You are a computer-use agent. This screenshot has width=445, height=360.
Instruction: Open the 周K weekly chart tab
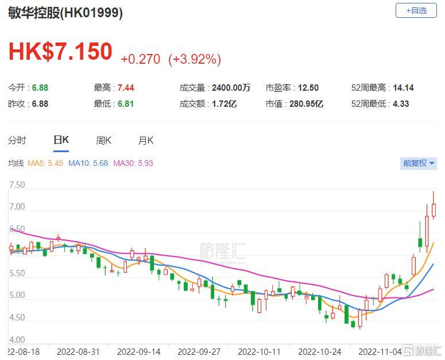click(x=103, y=140)
